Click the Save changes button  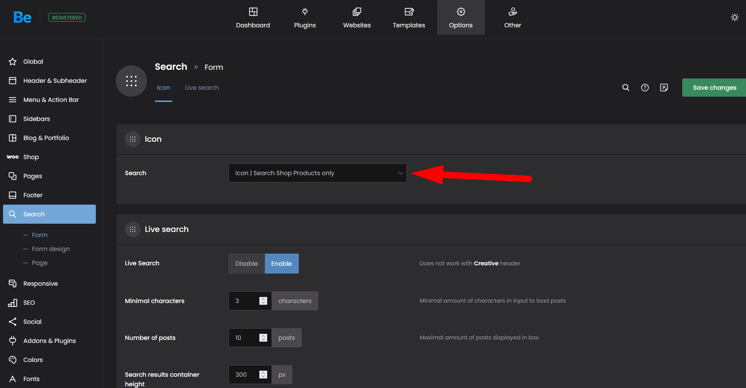(x=714, y=88)
